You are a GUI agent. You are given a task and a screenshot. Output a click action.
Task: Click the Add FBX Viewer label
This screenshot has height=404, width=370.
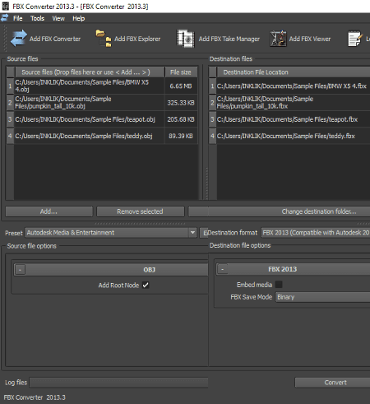310,39
